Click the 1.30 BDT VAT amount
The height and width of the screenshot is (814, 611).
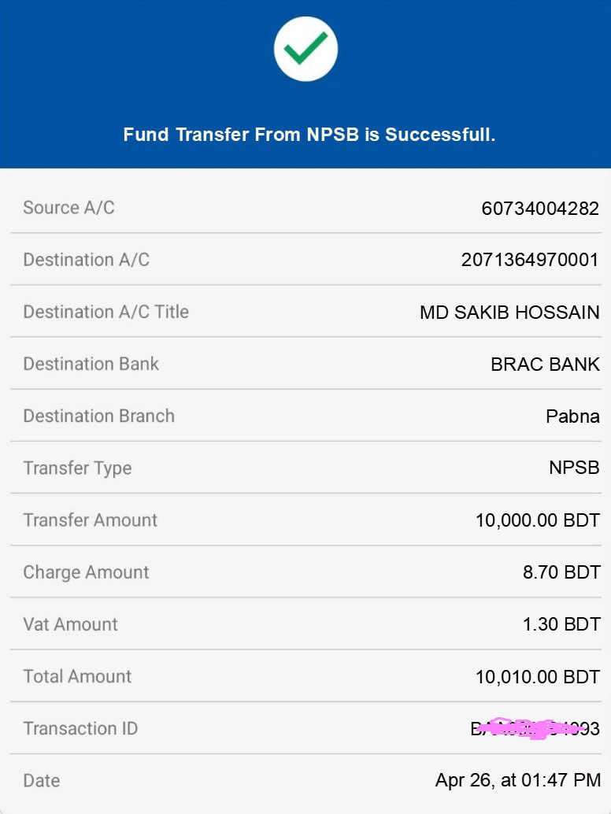[x=561, y=624]
